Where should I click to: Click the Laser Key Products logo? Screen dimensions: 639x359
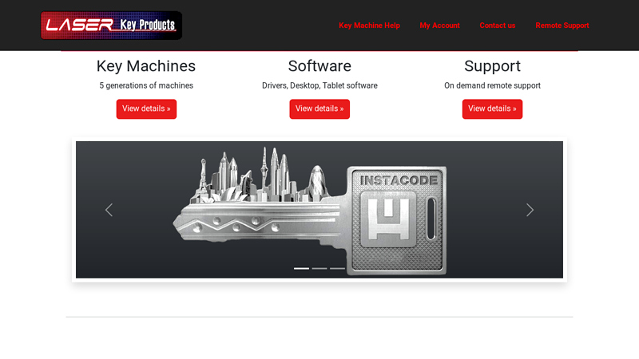(x=111, y=26)
